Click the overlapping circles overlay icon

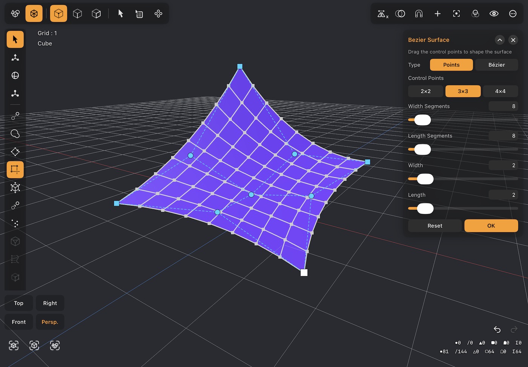pyautogui.click(x=475, y=14)
